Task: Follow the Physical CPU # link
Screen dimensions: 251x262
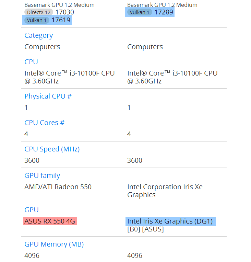Action: [48, 96]
